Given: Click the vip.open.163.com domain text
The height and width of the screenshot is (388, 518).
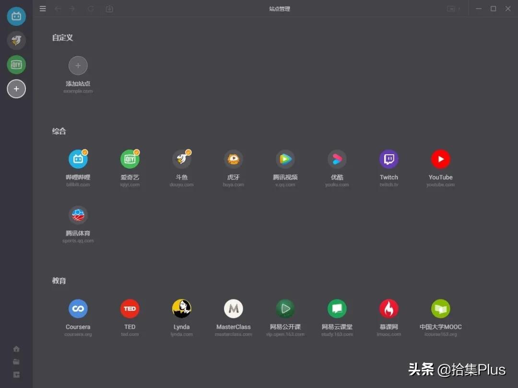Looking at the screenshot, I should [x=285, y=334].
